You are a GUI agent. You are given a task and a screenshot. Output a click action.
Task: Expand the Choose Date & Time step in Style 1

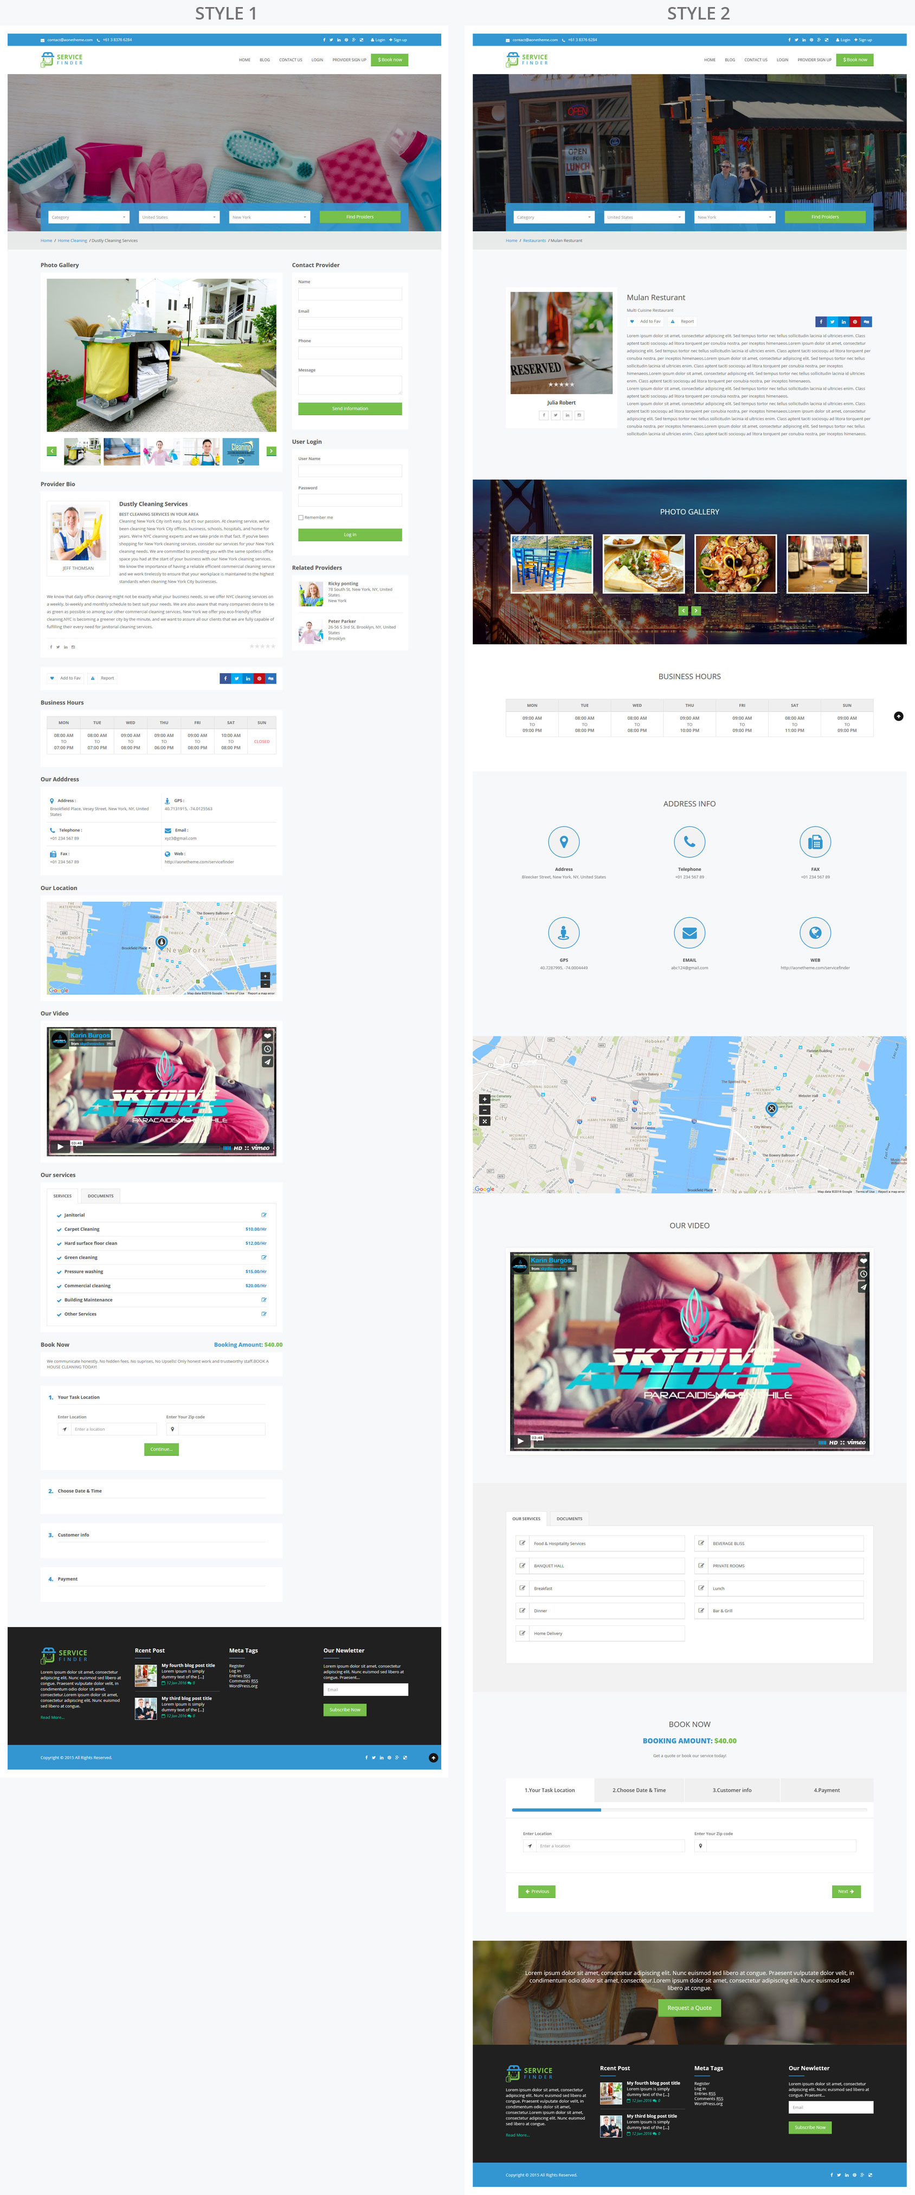[x=79, y=1491]
